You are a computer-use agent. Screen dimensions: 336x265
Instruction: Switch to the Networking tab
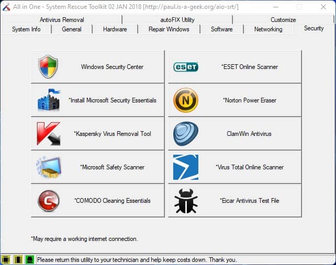[268, 29]
